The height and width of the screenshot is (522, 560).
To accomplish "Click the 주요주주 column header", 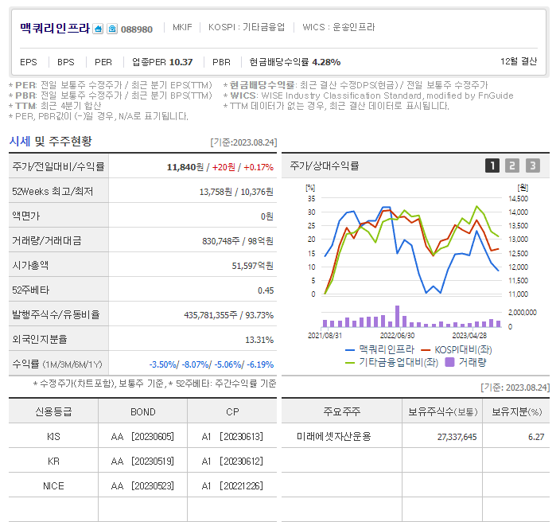I will 342,411.
